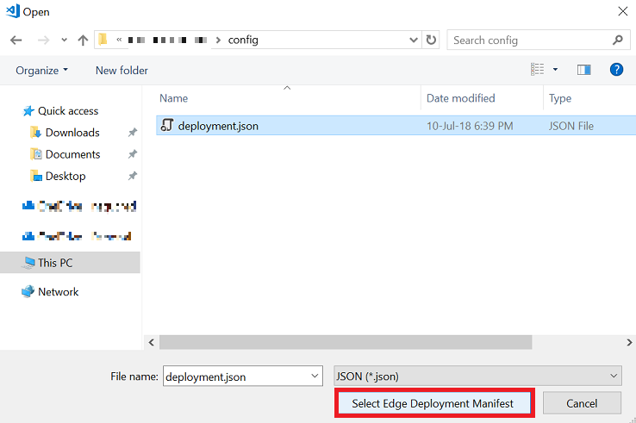Open the Downloads folder
Image resolution: width=636 pixels, height=423 pixels.
[72, 133]
